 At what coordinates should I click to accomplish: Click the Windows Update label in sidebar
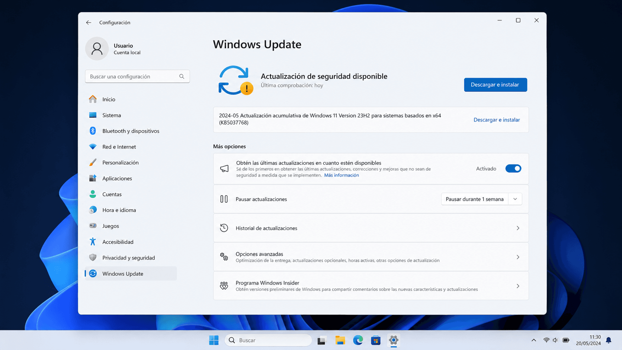[123, 274]
